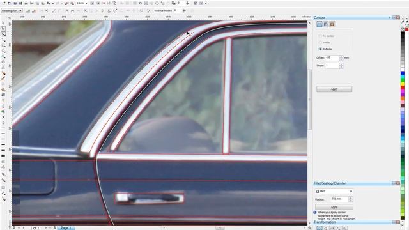Click the Cut scissors icon
409x230 pixels.
31,3
